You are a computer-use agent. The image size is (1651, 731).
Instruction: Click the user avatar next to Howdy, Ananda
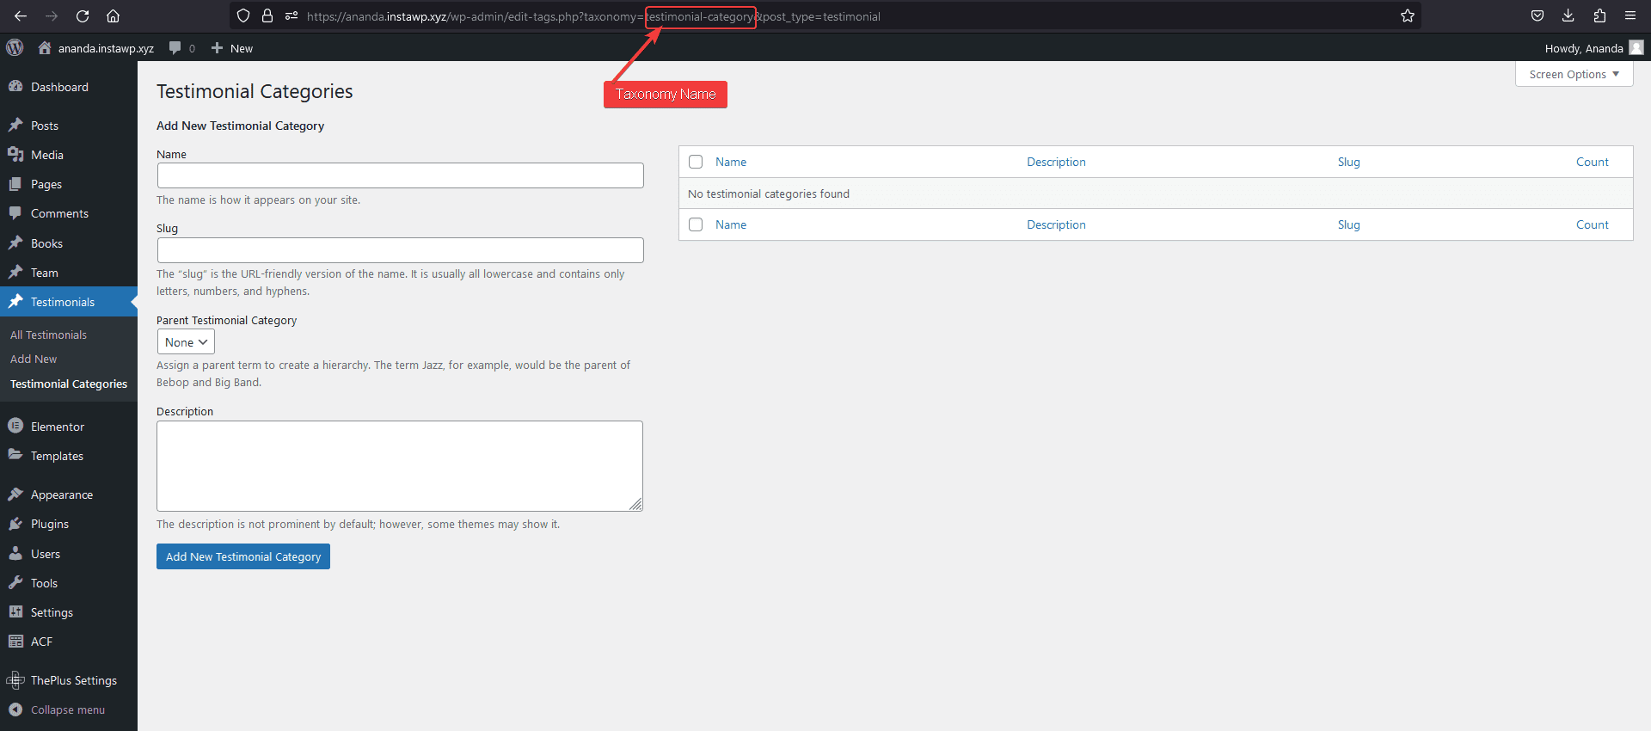[1636, 47]
